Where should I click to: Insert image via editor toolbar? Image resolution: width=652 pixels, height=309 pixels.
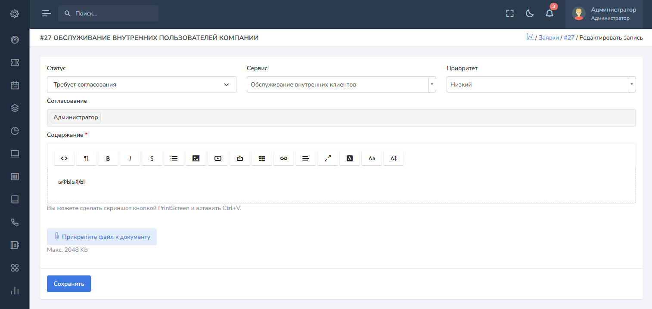(196, 158)
